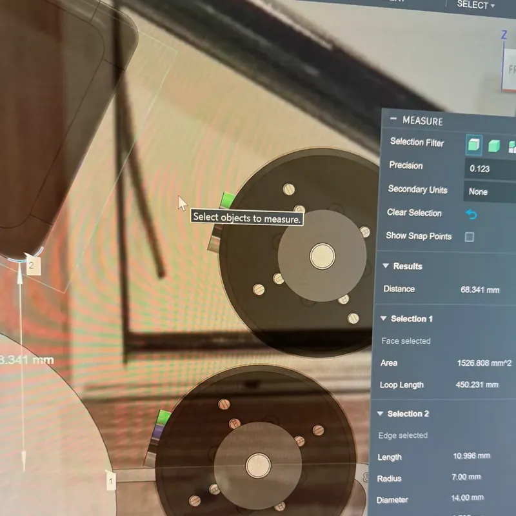Click the MEASURE dialog title

pyautogui.click(x=422, y=121)
